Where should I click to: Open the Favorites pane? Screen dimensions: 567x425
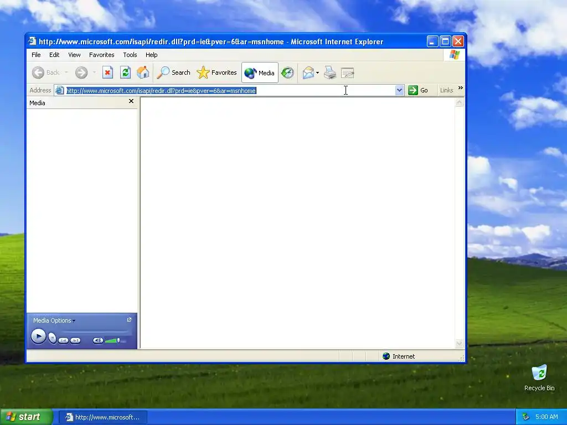(217, 72)
